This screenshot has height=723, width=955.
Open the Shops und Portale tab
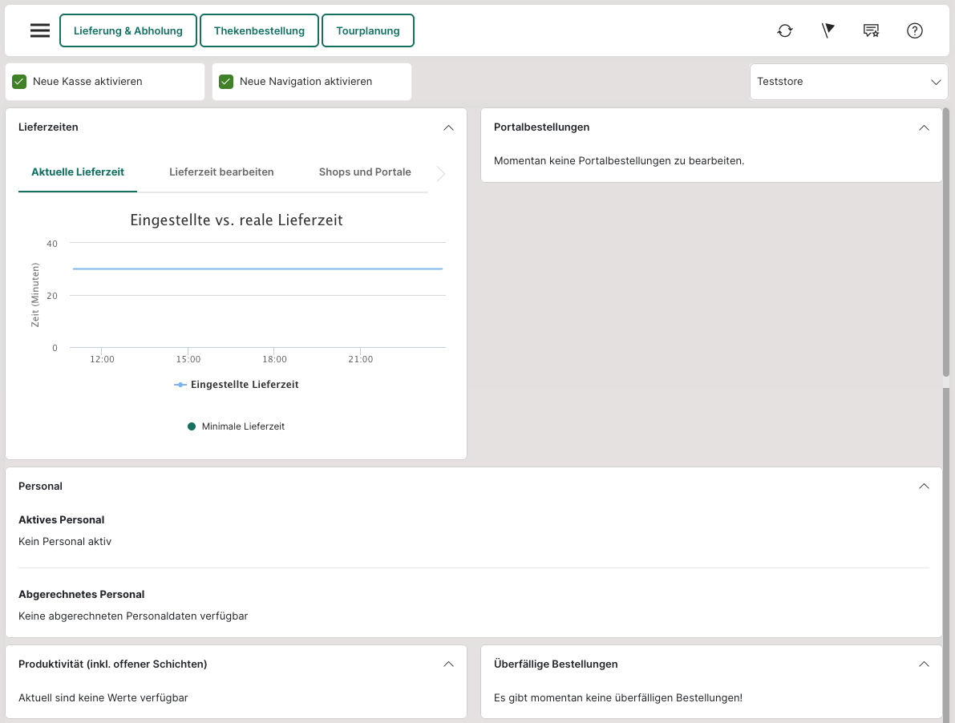pos(365,172)
